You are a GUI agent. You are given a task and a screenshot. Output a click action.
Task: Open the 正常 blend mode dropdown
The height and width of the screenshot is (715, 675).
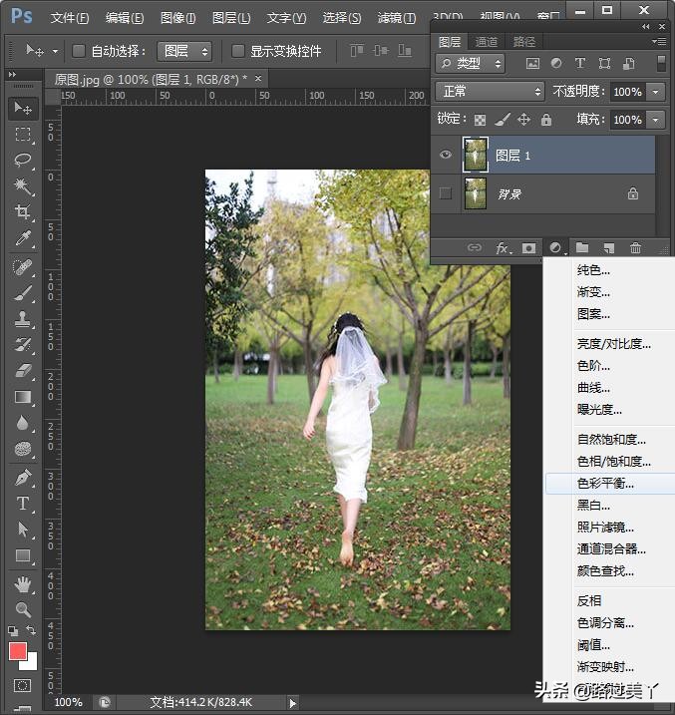(490, 91)
